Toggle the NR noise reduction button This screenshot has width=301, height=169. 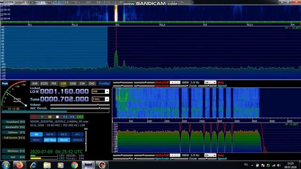[36, 134]
